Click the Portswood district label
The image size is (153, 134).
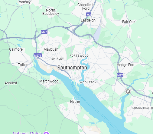pos(79,56)
